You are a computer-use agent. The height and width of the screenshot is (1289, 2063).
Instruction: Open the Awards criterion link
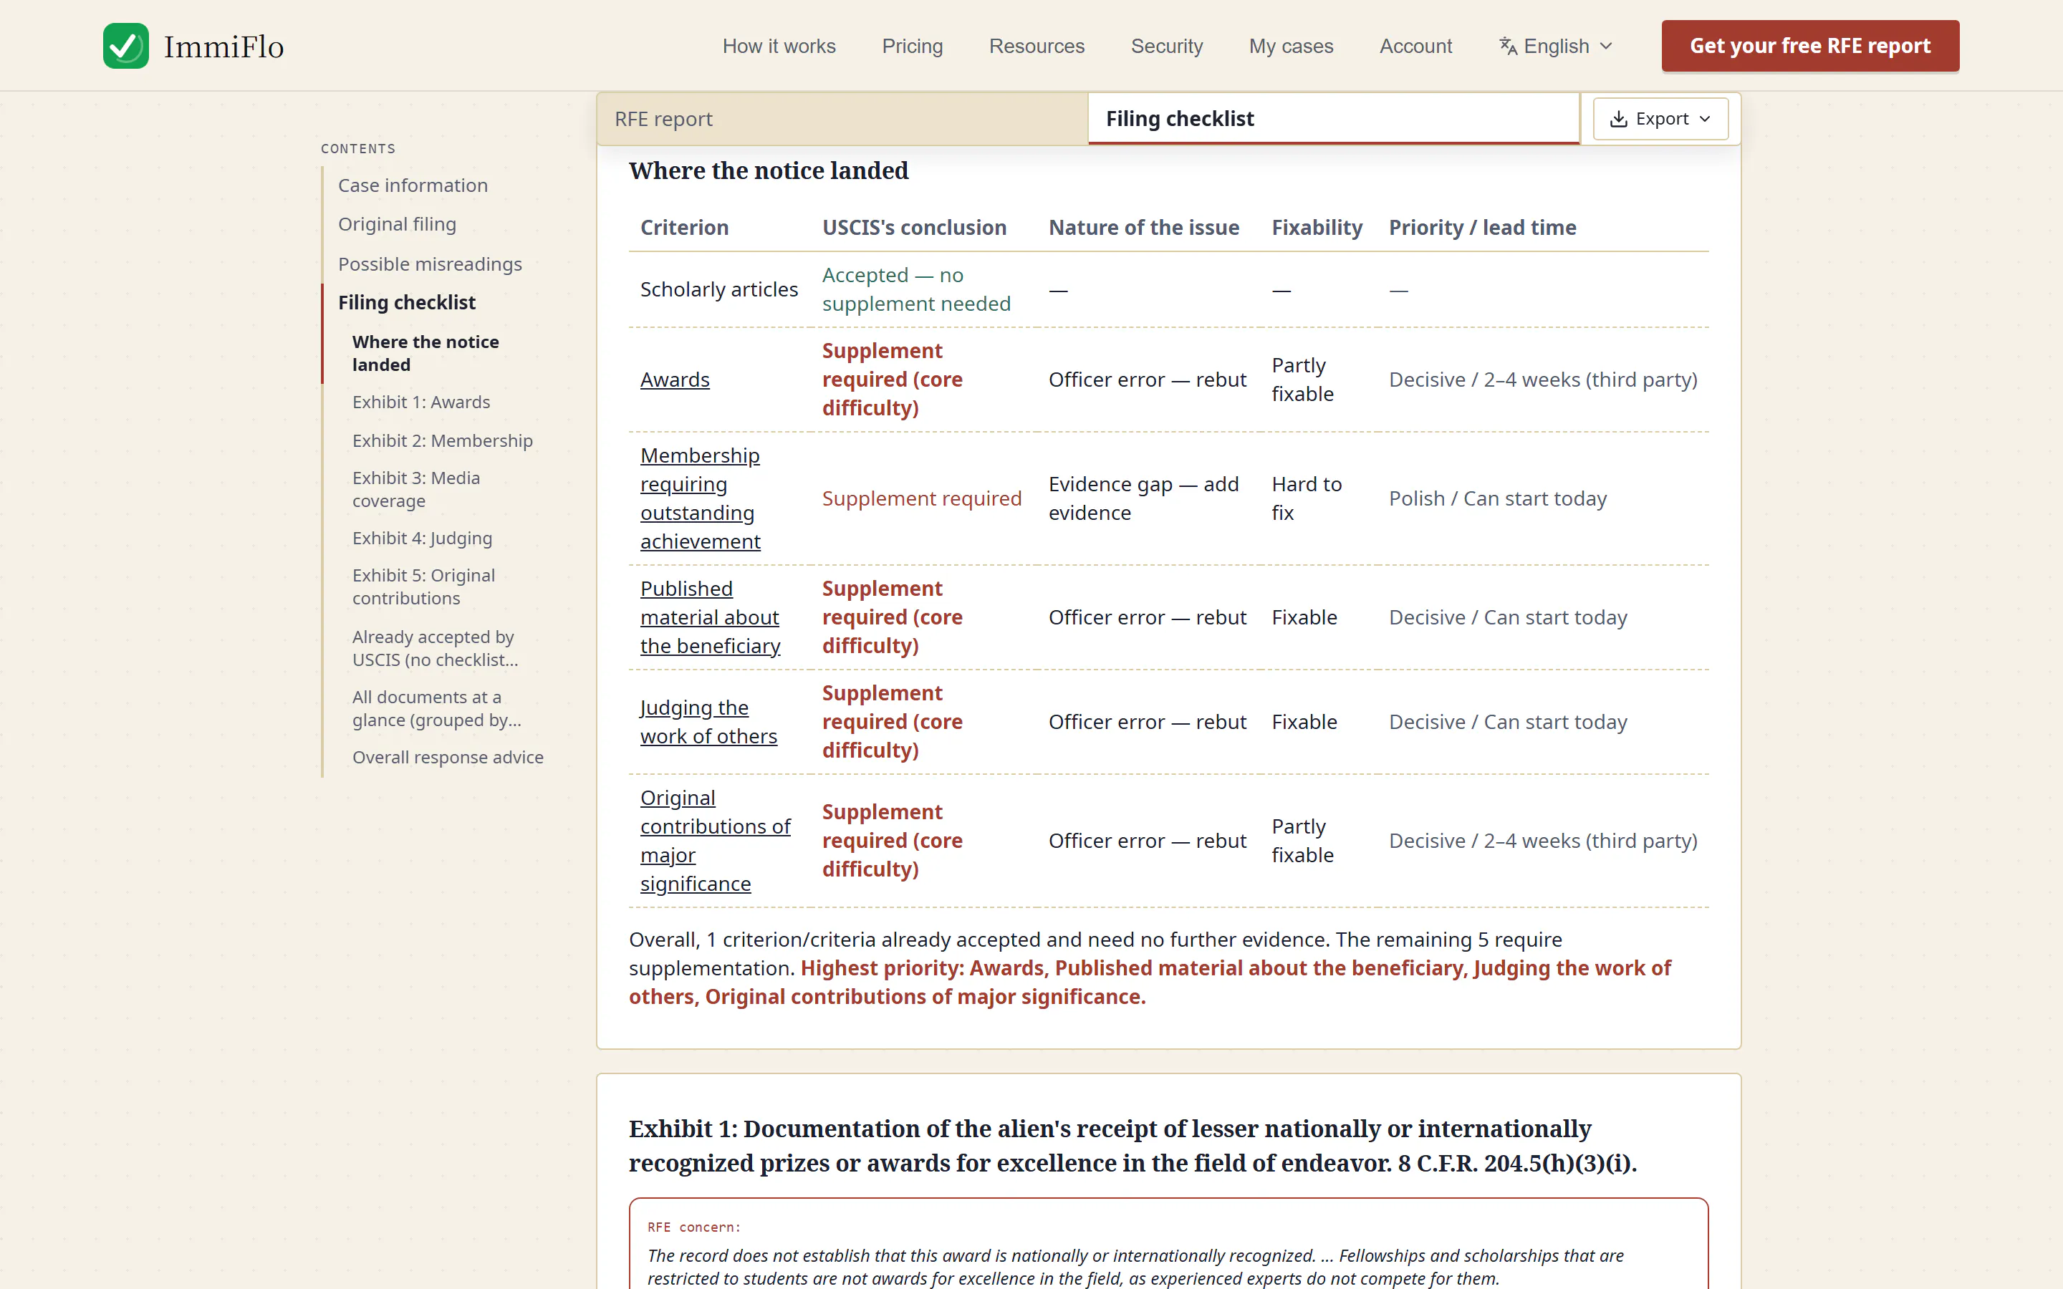[x=674, y=380]
